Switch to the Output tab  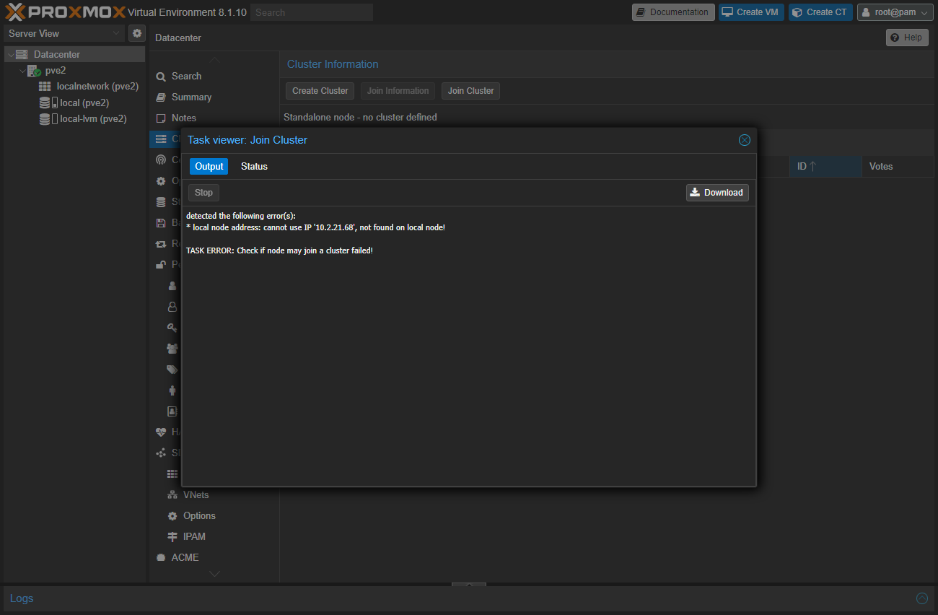point(209,166)
